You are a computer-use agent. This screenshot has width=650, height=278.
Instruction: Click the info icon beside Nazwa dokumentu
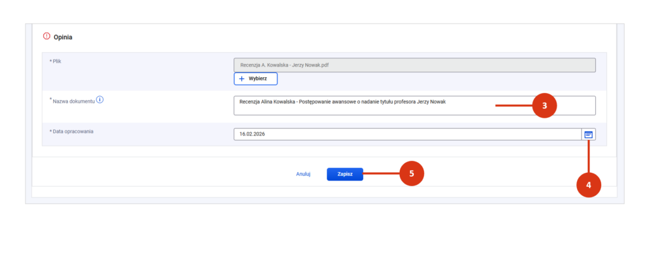tap(100, 99)
